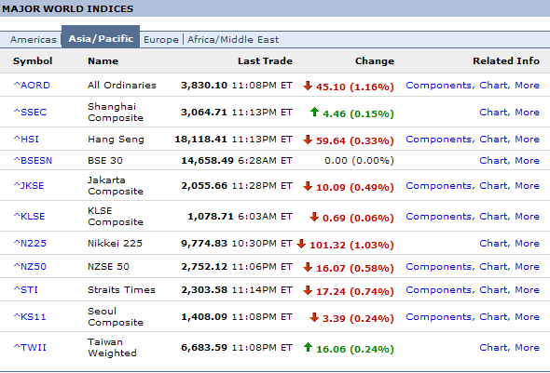Click the Asia/Pacific tab

pyautogui.click(x=101, y=38)
